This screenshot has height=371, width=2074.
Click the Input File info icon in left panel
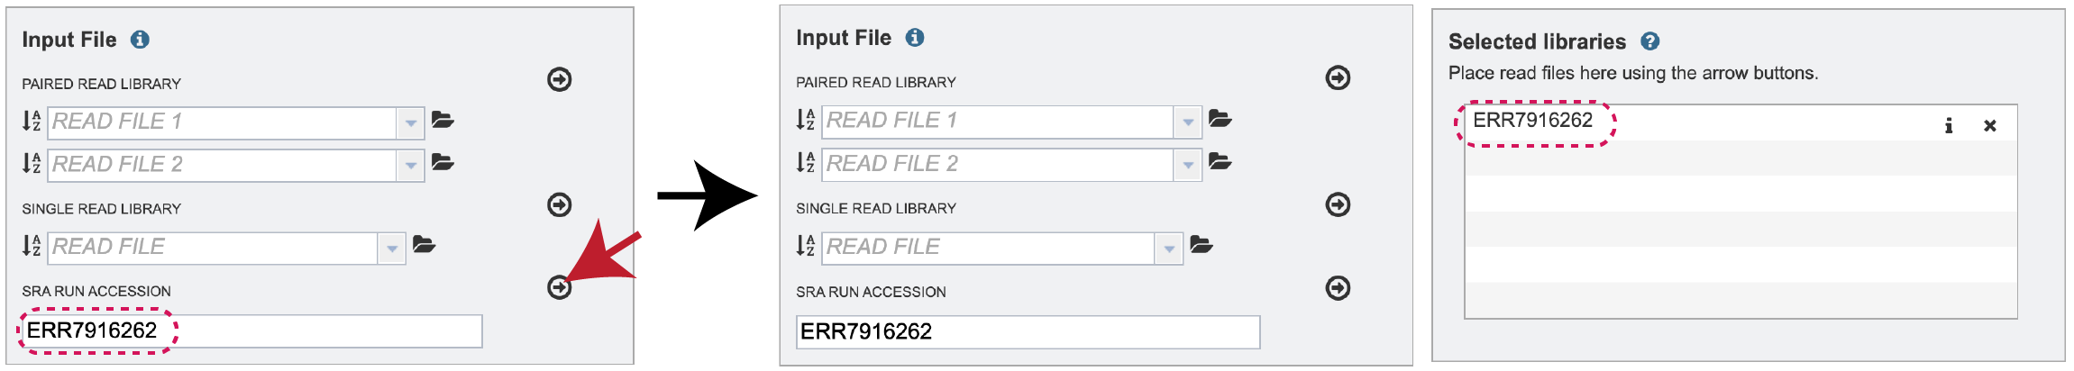click(140, 40)
